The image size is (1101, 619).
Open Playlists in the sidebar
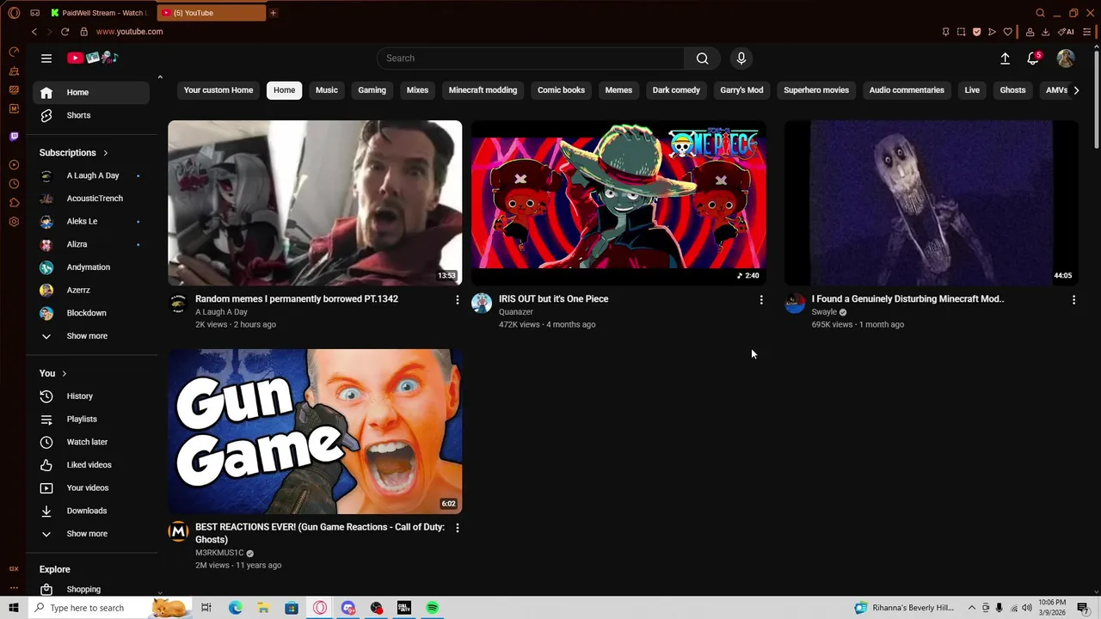pos(90,420)
